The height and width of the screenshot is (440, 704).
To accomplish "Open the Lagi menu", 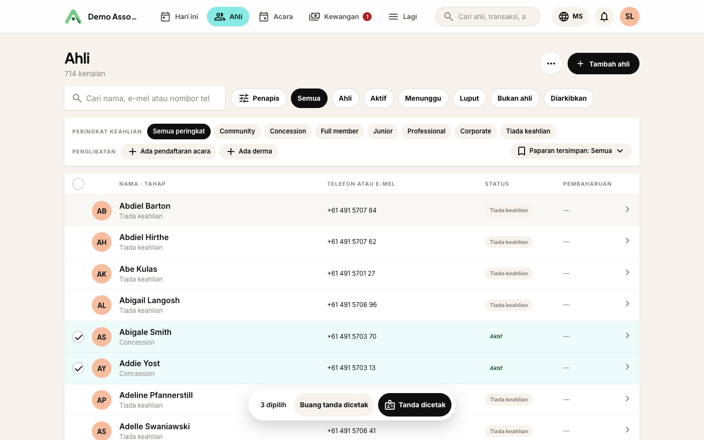I will point(402,17).
